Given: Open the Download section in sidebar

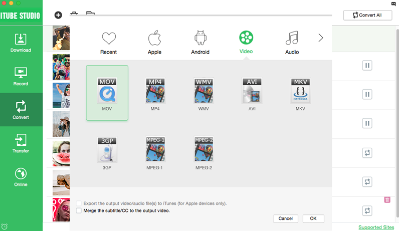Looking at the screenshot, I should point(21,43).
